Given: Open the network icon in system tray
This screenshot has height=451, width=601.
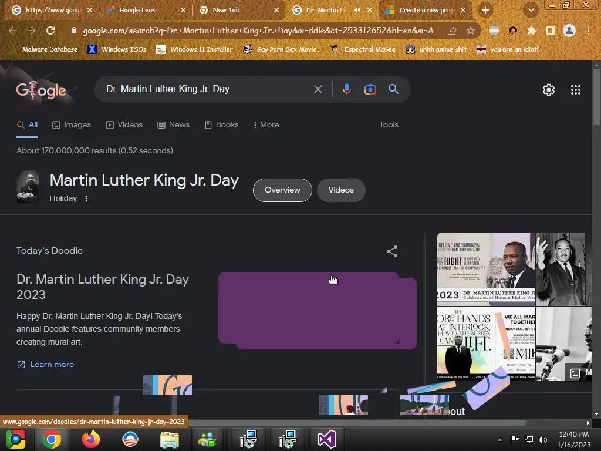Looking at the screenshot, I should (x=529, y=439).
